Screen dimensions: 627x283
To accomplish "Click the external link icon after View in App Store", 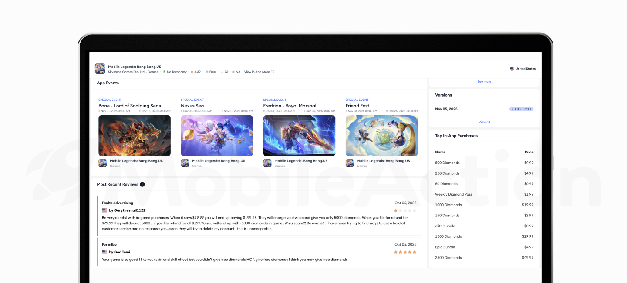I will (x=273, y=72).
